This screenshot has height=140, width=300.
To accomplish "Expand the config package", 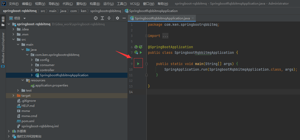I will (x=32, y=60).
